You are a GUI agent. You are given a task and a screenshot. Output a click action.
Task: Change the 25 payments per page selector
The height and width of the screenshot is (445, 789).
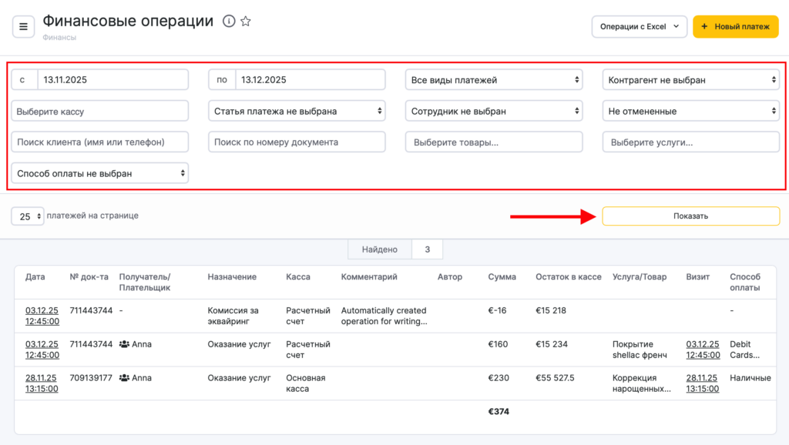(27, 216)
